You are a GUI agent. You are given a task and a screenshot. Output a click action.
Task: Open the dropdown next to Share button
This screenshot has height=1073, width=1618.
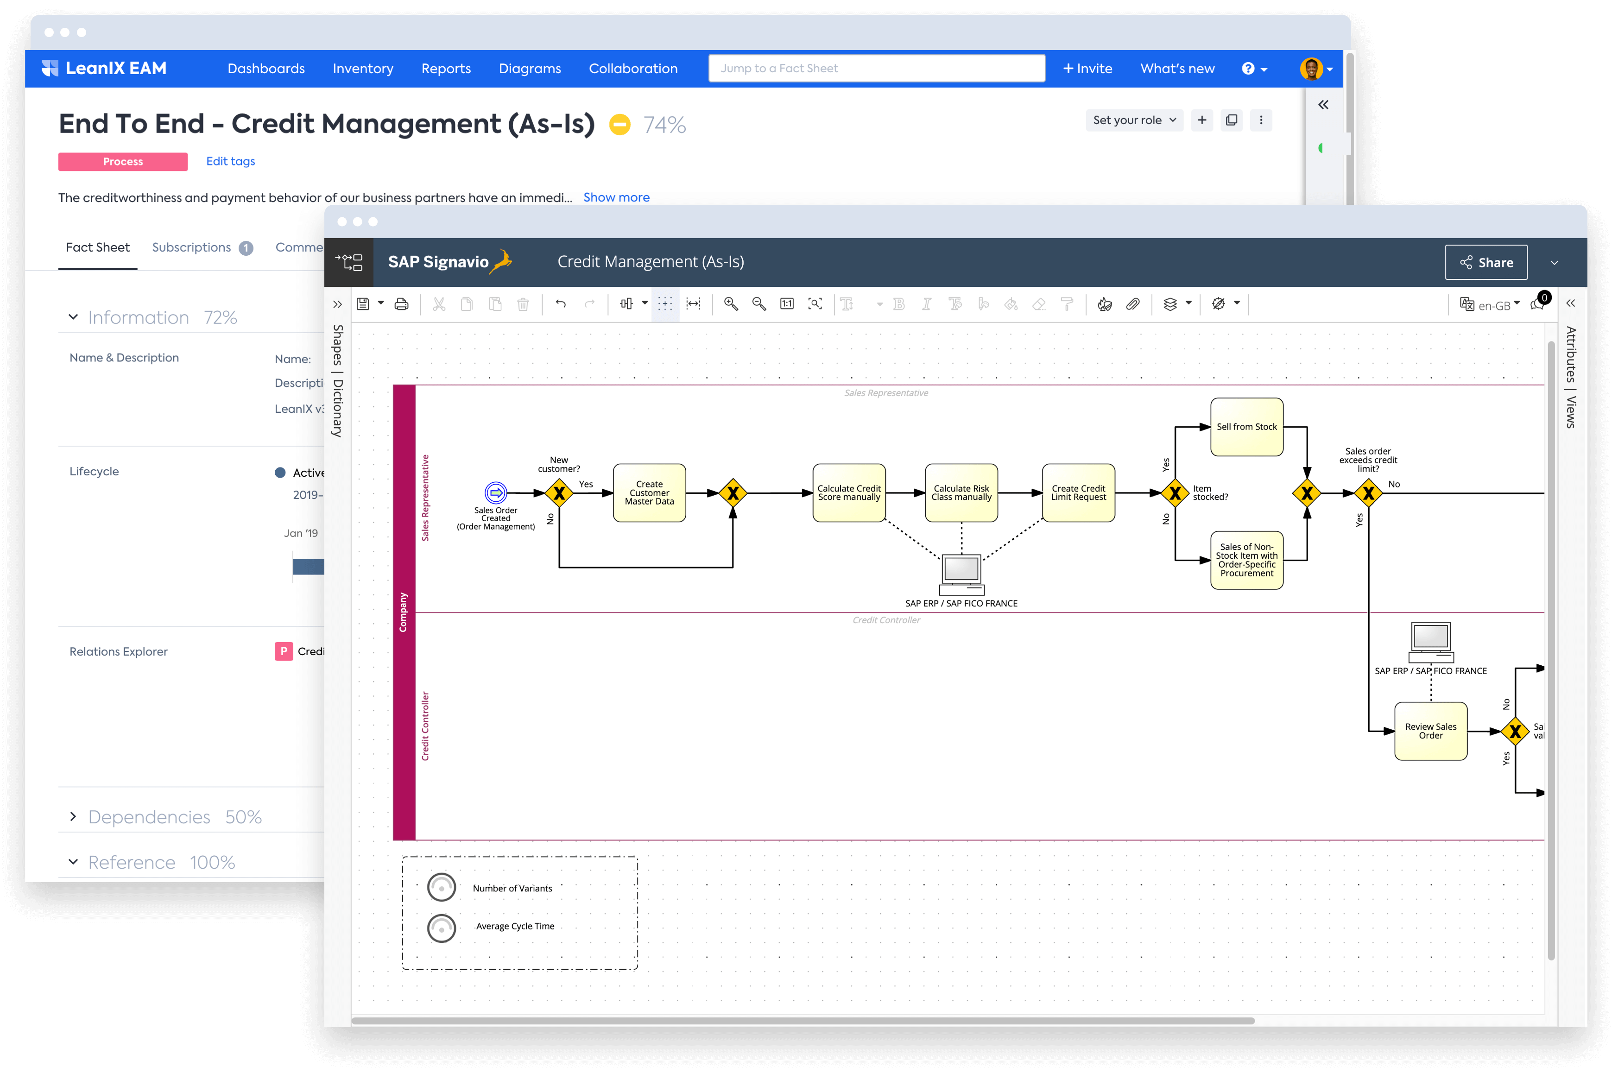click(x=1555, y=263)
